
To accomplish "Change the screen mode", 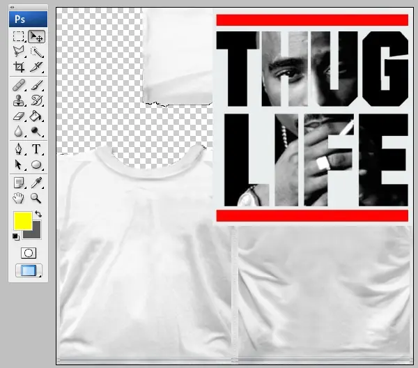I will pos(29,270).
